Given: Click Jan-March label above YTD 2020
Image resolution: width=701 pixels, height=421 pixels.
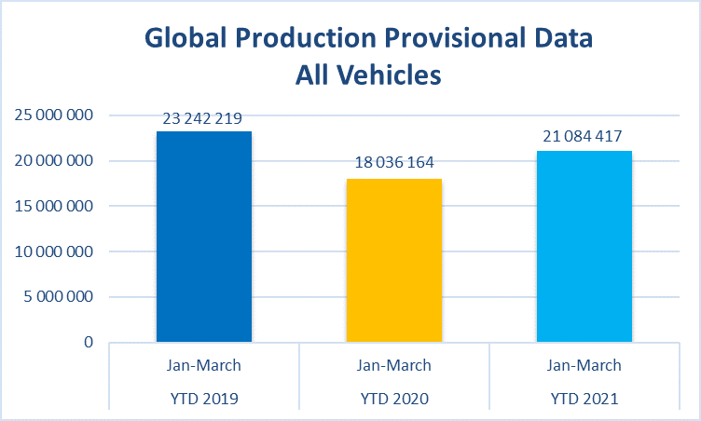Looking at the screenshot, I should (394, 365).
